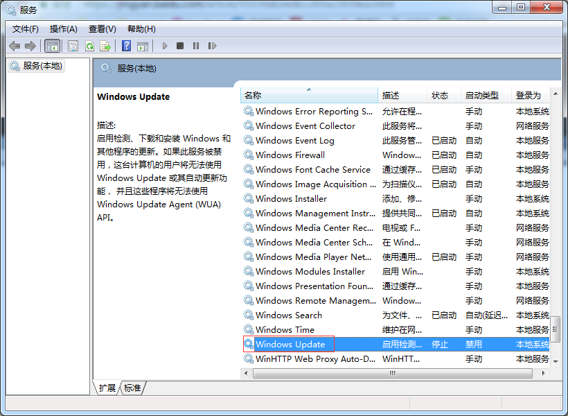Toggle the show/hide console tree icon
The height and width of the screenshot is (416, 568).
click(x=52, y=46)
